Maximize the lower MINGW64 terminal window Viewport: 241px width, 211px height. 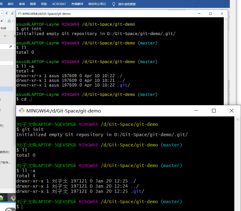pos(214,111)
